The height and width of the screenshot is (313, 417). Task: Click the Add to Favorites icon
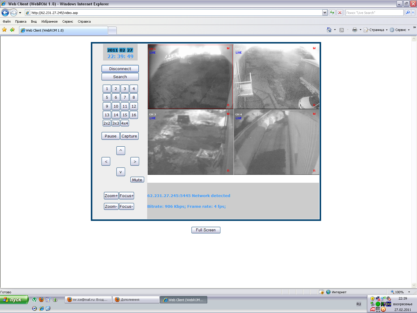point(12,30)
